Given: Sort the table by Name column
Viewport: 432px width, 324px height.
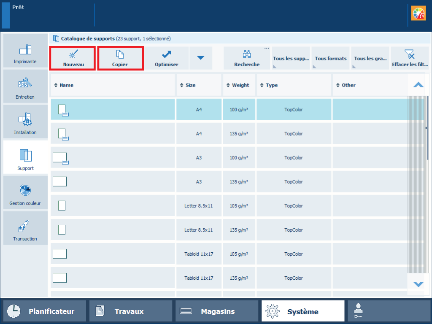Looking at the screenshot, I should pyautogui.click(x=113, y=85).
